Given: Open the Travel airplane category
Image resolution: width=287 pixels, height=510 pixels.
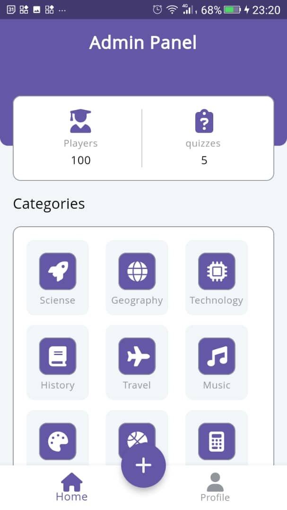Looking at the screenshot, I should 137,356.
